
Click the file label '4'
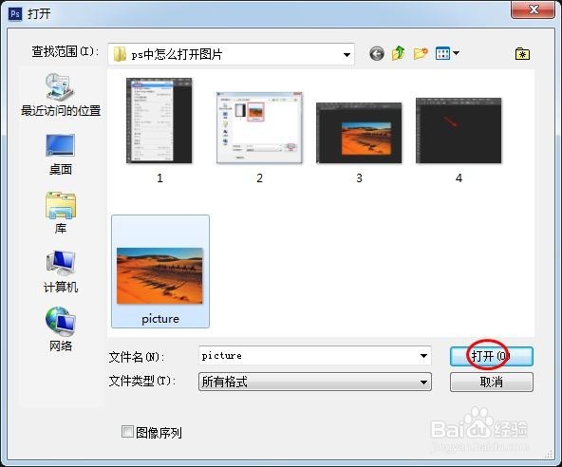pyautogui.click(x=459, y=177)
